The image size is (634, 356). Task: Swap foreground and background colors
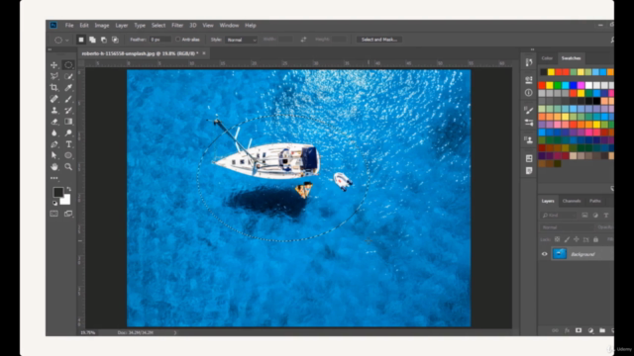coord(68,189)
